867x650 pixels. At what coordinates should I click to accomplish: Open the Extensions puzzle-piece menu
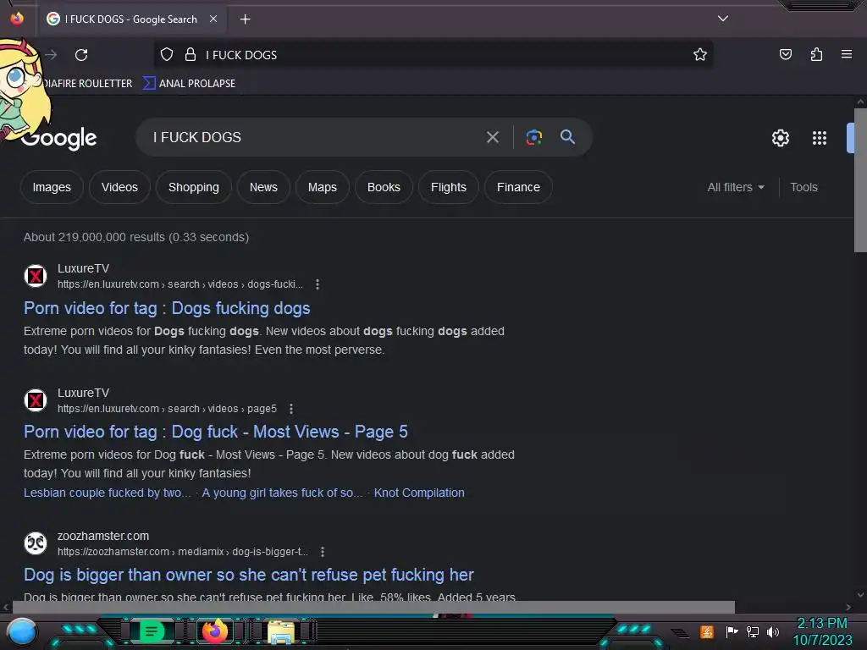[816, 54]
